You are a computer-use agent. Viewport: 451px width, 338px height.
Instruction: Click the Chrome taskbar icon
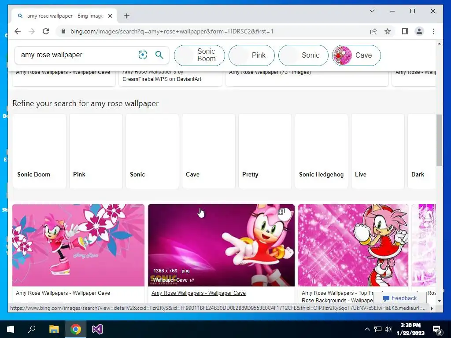pyautogui.click(x=75, y=329)
